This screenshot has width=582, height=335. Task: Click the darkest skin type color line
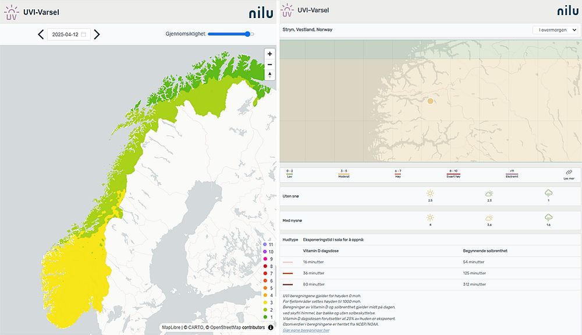click(288, 284)
